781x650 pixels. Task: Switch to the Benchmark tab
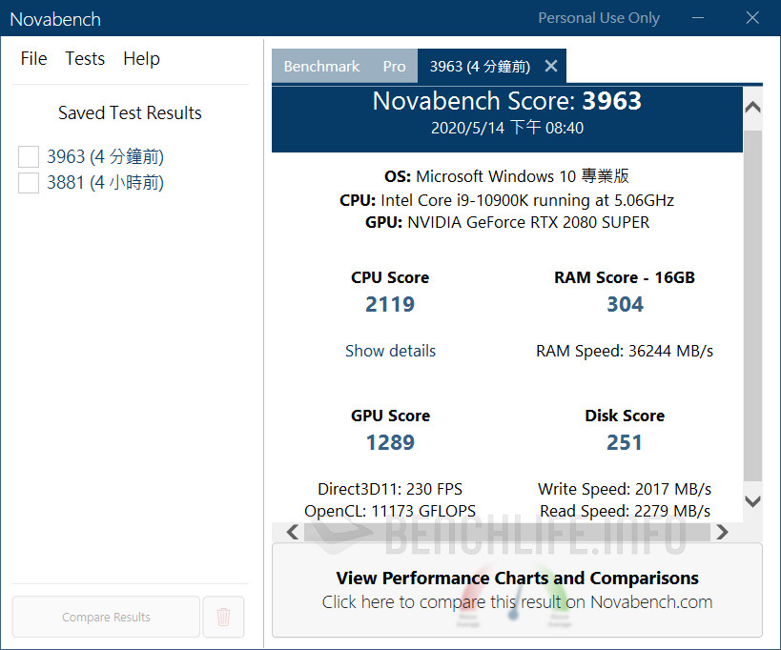(x=321, y=66)
